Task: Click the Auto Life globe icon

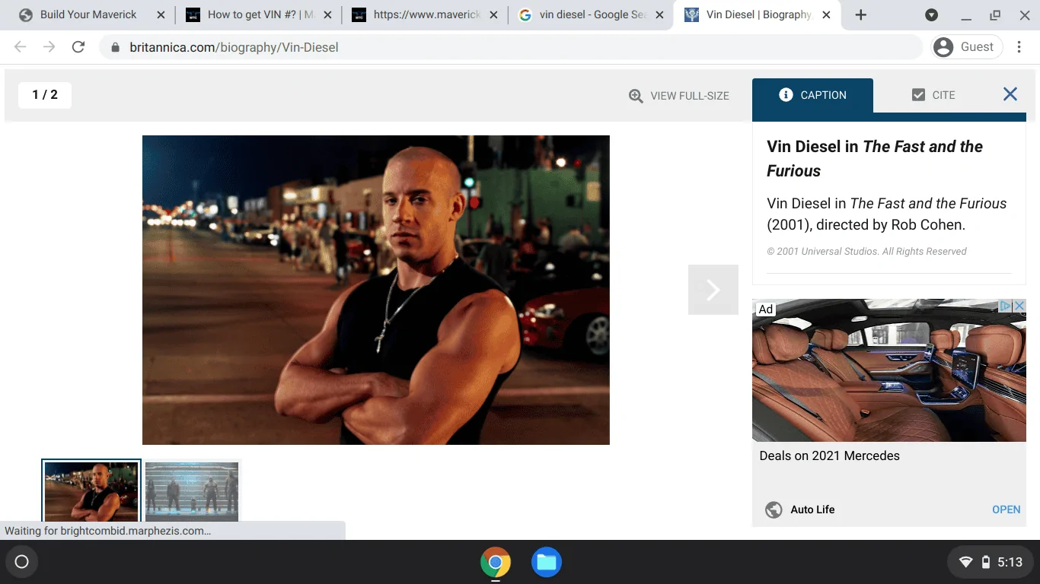Action: pyautogui.click(x=774, y=509)
